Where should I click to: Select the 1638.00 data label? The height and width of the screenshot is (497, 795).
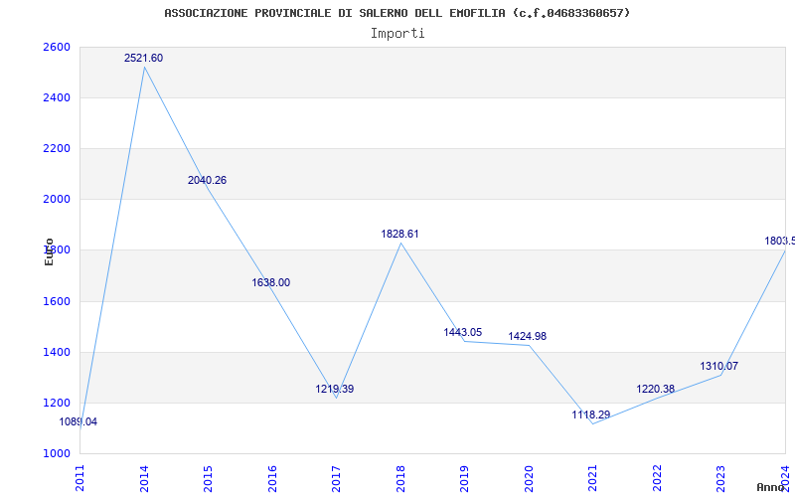(270, 283)
